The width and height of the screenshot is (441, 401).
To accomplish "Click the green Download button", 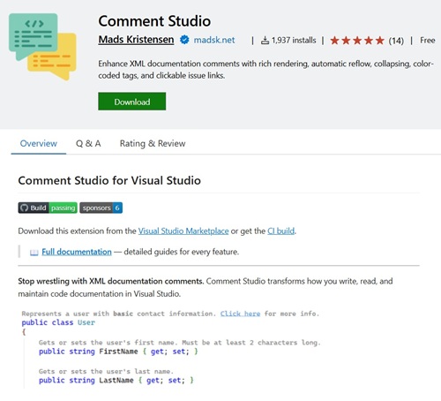I will click(132, 102).
